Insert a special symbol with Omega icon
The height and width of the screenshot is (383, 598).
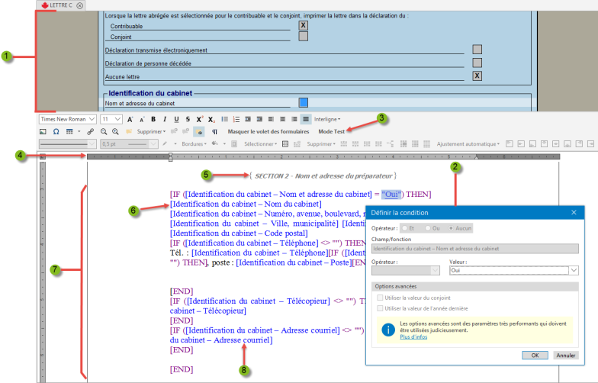pyautogui.click(x=55, y=132)
